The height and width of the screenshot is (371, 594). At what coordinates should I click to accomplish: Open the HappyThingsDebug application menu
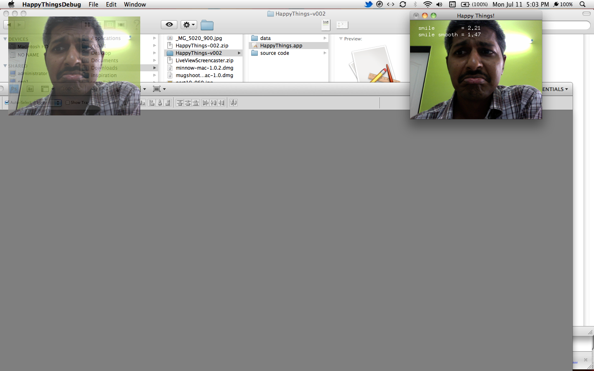pos(52,5)
